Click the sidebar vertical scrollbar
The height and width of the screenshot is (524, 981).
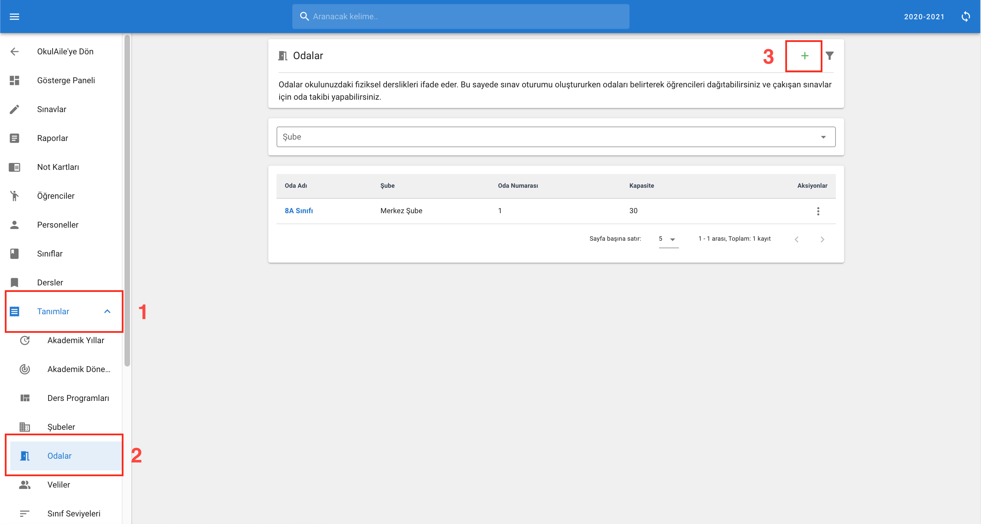click(127, 200)
